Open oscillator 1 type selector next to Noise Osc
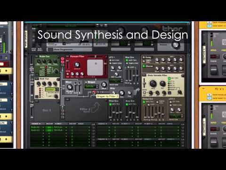The width and height of the screenshot is (226, 170). (x=36, y=56)
